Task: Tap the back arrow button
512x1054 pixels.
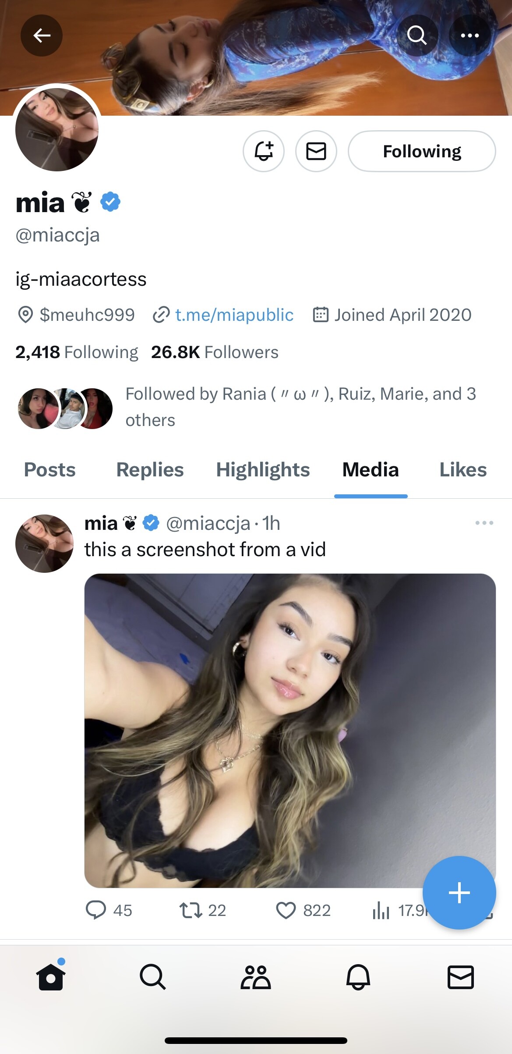Action: [x=42, y=35]
